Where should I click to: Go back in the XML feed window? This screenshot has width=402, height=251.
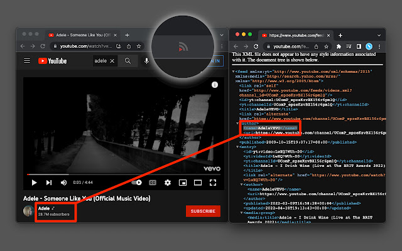[236, 46]
